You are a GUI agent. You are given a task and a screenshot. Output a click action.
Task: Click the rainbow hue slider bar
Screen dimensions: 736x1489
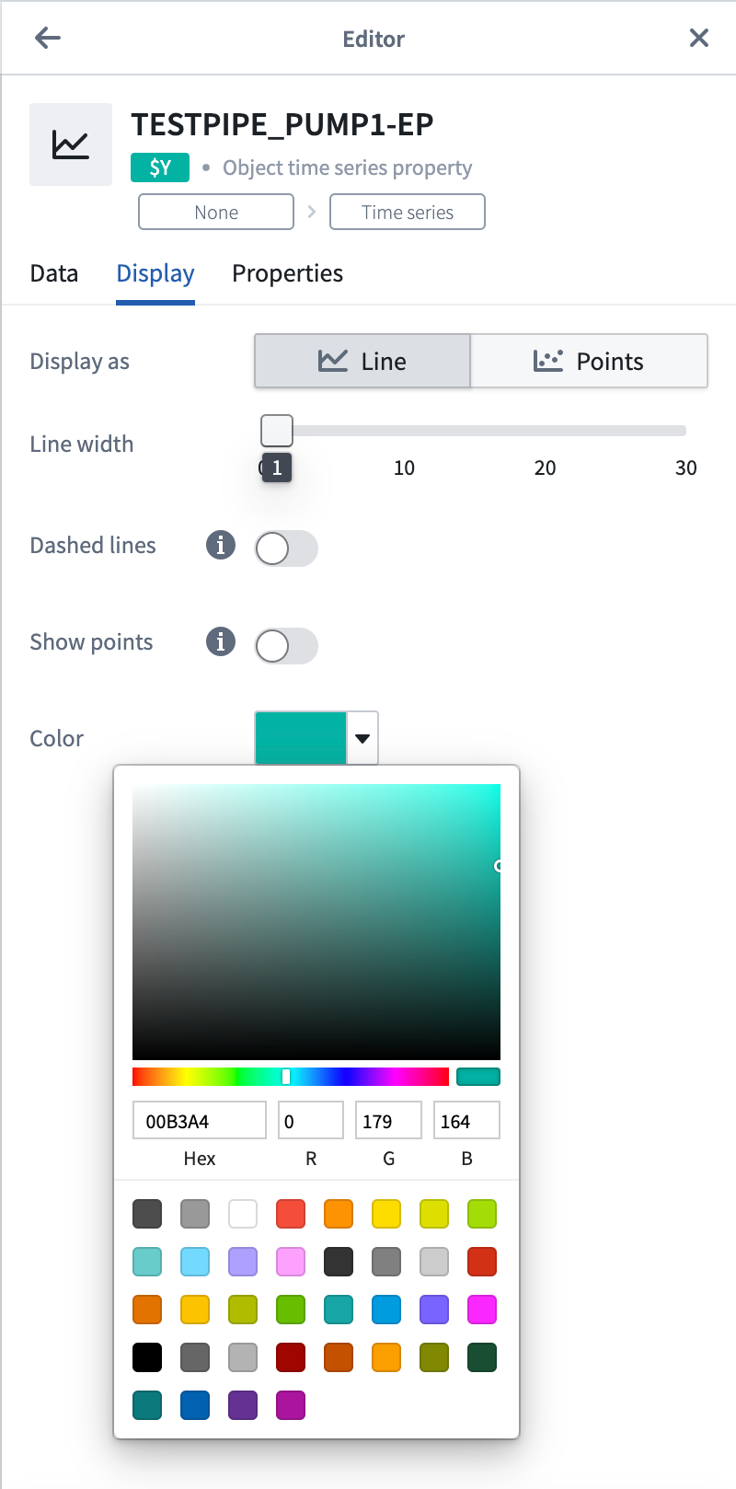(291, 1077)
